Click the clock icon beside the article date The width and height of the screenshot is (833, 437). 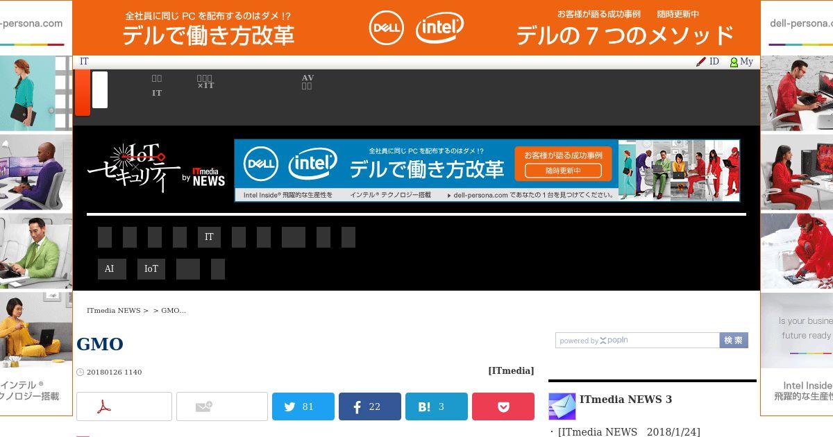click(81, 372)
